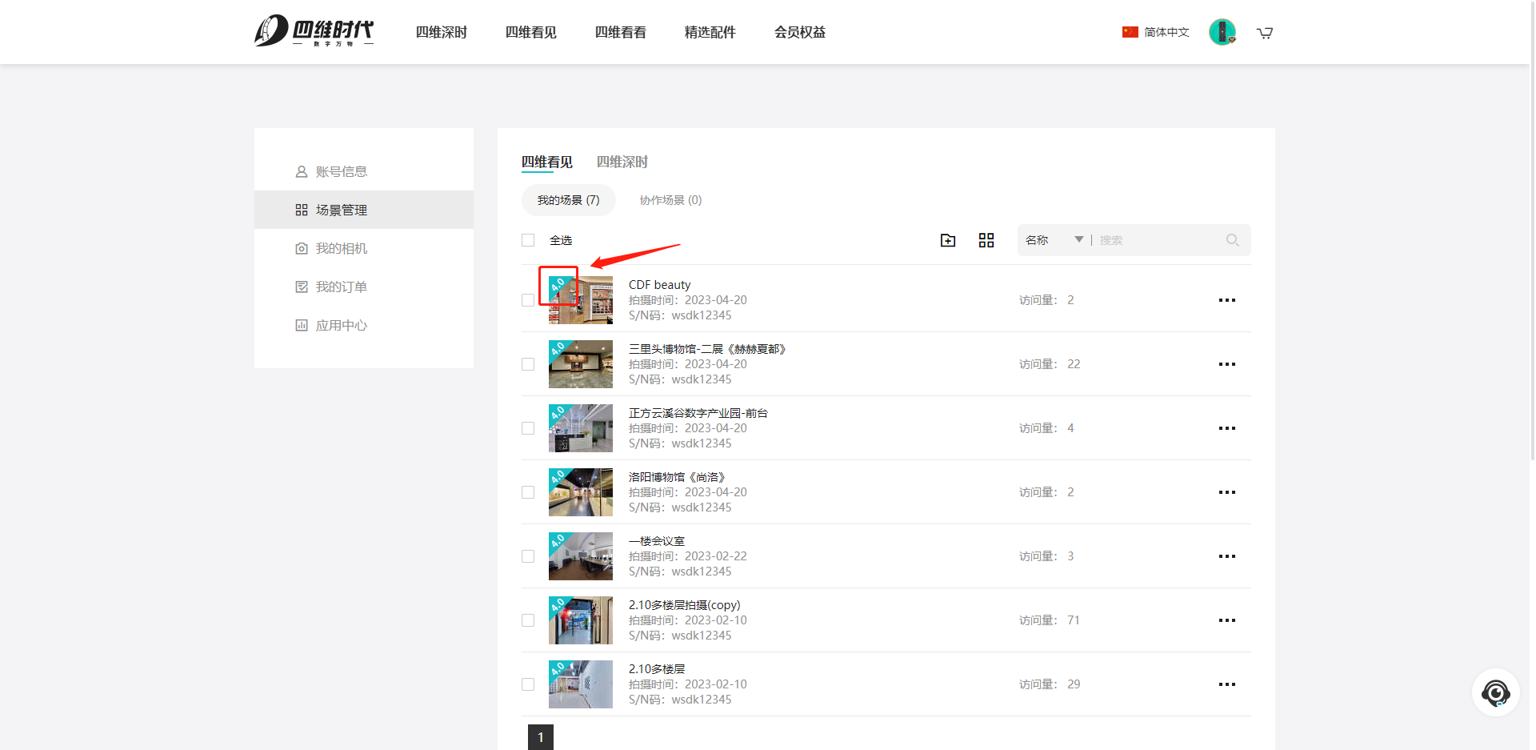Viewport: 1536px width, 750px height.
Task: Open thumbnail of 洛阳博物馆 scene
Action: (x=581, y=492)
